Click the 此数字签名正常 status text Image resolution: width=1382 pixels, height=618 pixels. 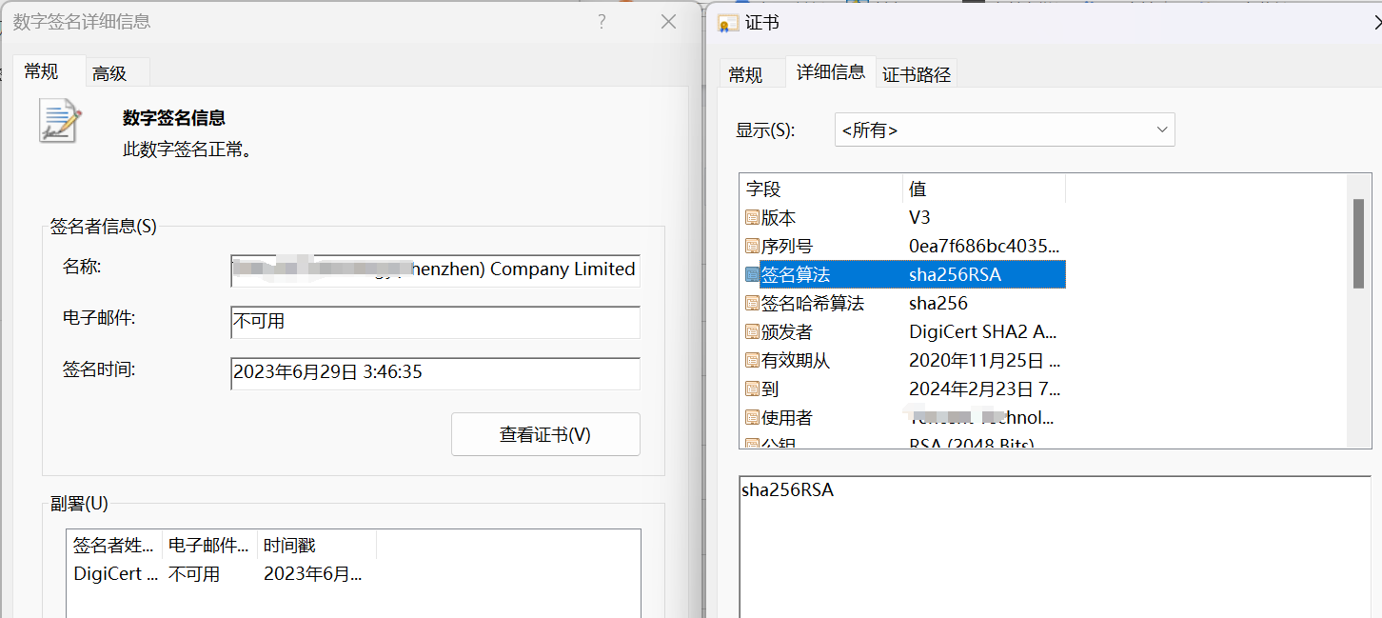point(188,150)
